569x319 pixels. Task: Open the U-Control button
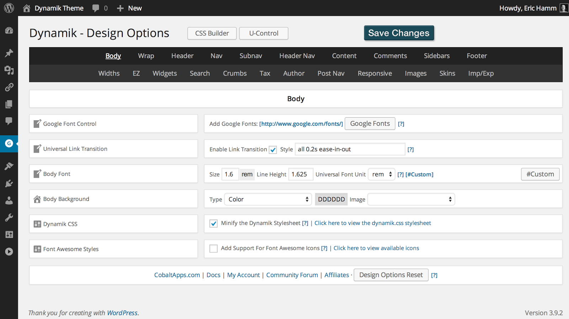point(264,33)
